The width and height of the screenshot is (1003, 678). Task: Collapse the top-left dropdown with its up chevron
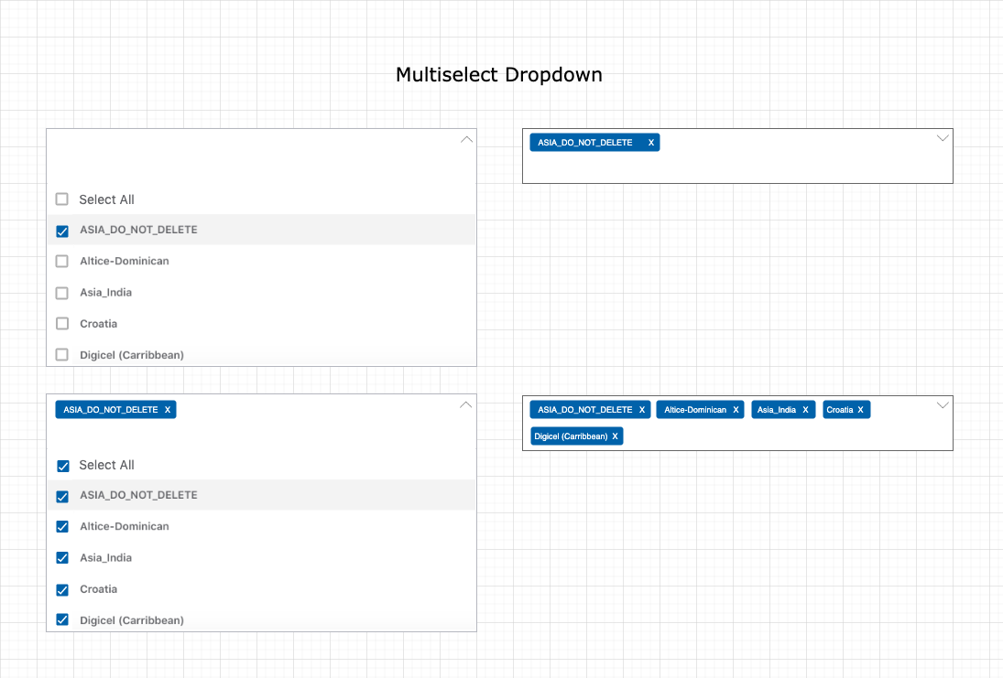tap(466, 138)
